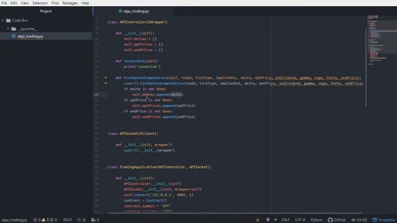Click the Python icon of algo_trading.py in tree

pyautogui.click(x=14, y=36)
